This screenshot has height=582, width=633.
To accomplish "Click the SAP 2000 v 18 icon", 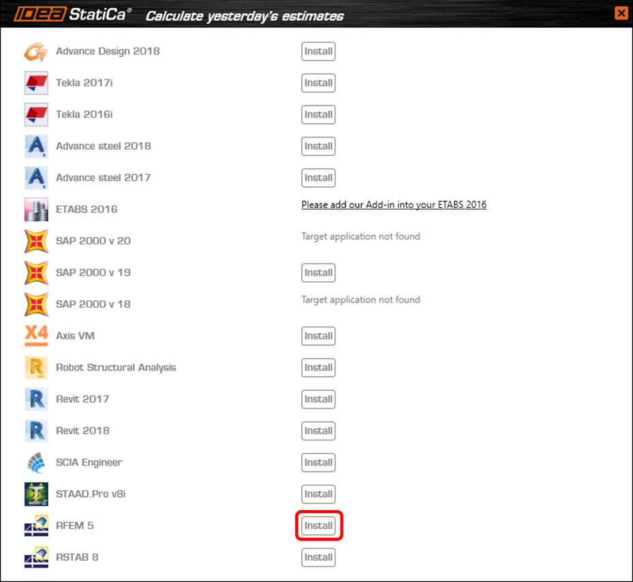I will coord(36,304).
